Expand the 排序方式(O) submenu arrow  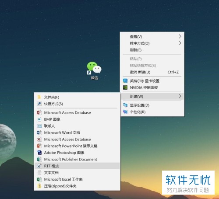180,43
